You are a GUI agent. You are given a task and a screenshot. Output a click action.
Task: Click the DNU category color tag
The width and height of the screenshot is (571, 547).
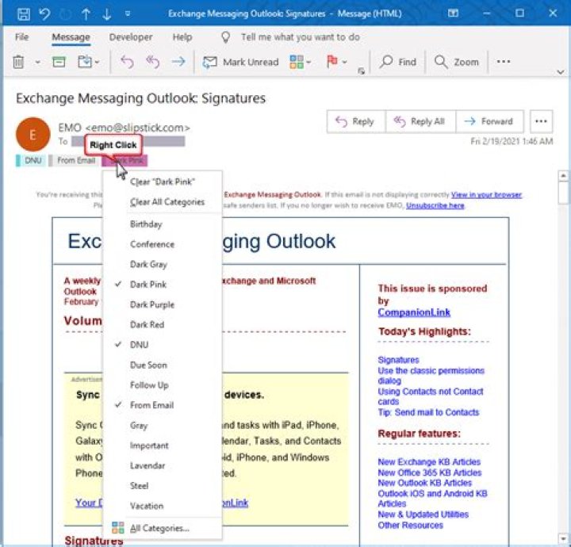32,160
